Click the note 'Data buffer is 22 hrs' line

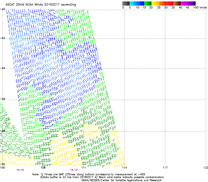pyautogui.click(x=102, y=177)
